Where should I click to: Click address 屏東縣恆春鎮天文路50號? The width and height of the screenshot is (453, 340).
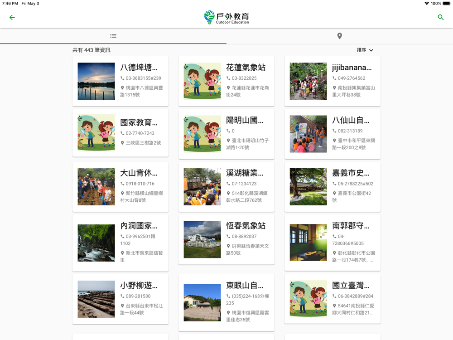click(x=248, y=249)
